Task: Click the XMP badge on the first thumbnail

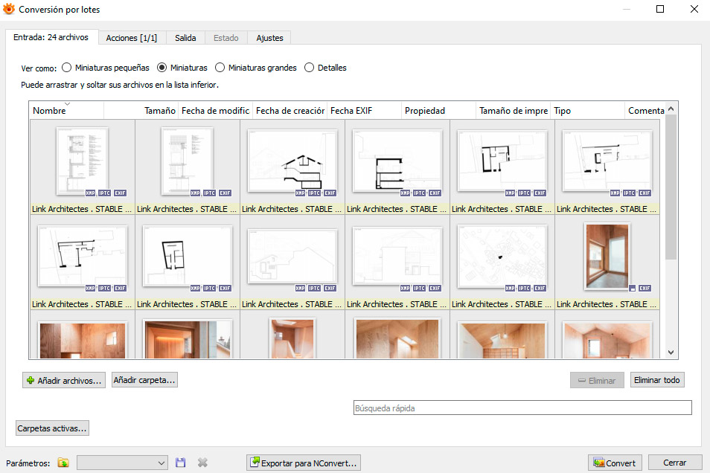Action: [91, 193]
